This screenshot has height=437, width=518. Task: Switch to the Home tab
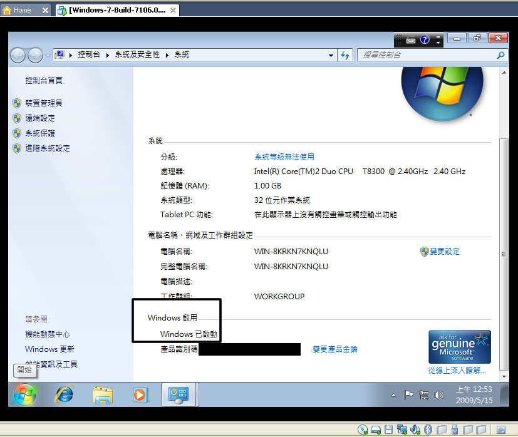click(x=23, y=10)
